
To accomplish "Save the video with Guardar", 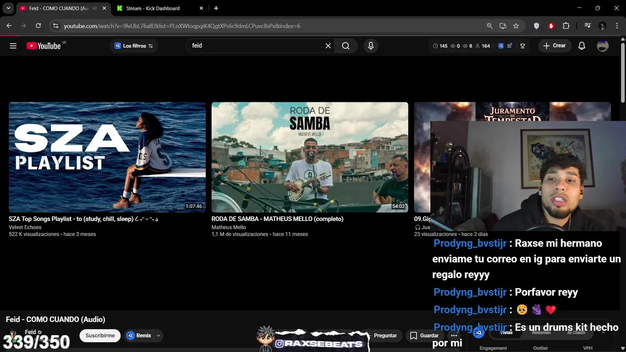I will 424,336.
